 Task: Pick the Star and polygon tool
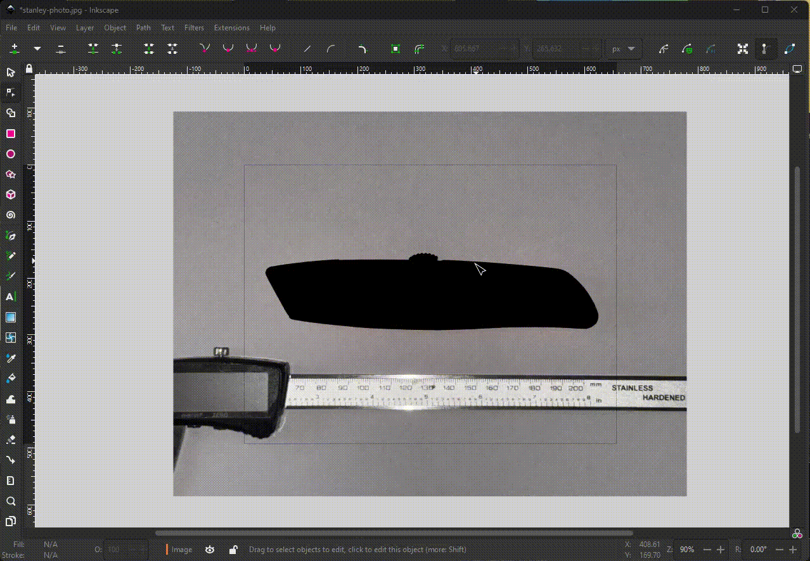tap(11, 174)
